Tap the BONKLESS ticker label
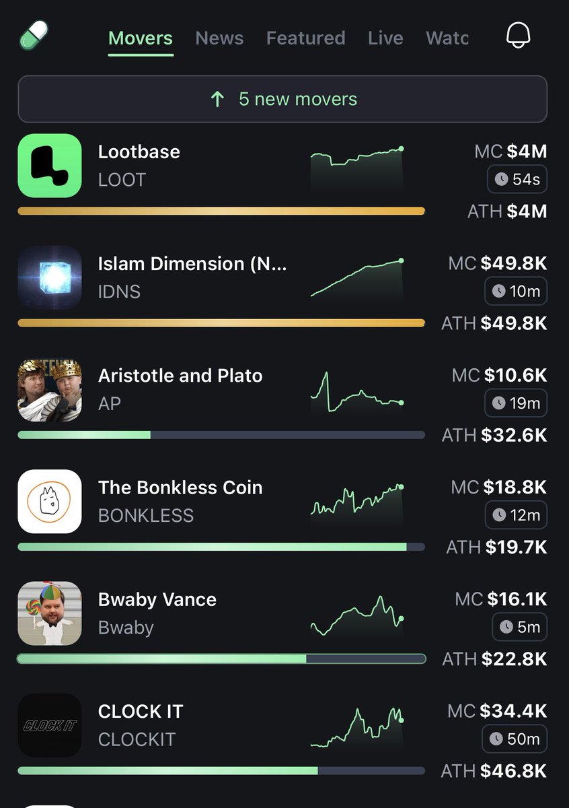This screenshot has height=808, width=569. (146, 516)
